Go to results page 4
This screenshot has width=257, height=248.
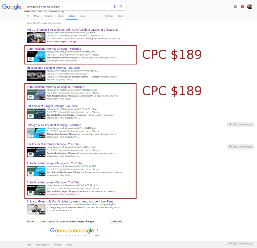point(66,235)
